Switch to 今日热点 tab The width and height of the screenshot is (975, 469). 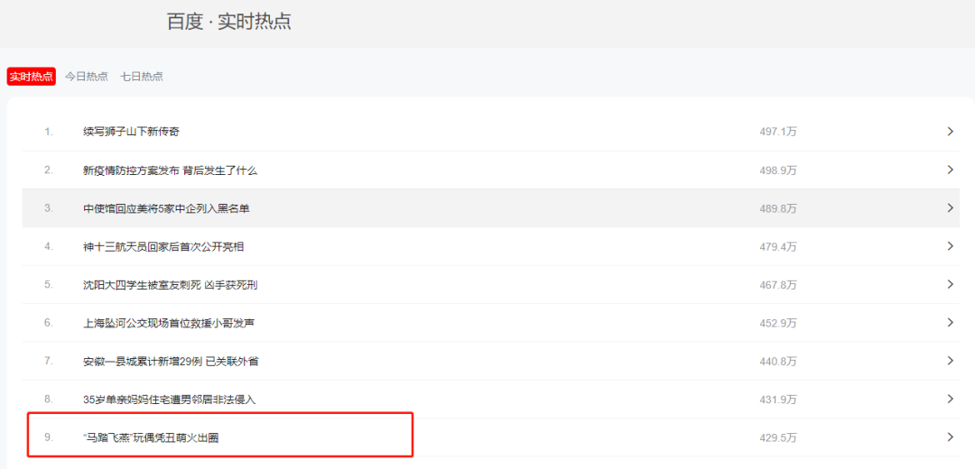(87, 77)
